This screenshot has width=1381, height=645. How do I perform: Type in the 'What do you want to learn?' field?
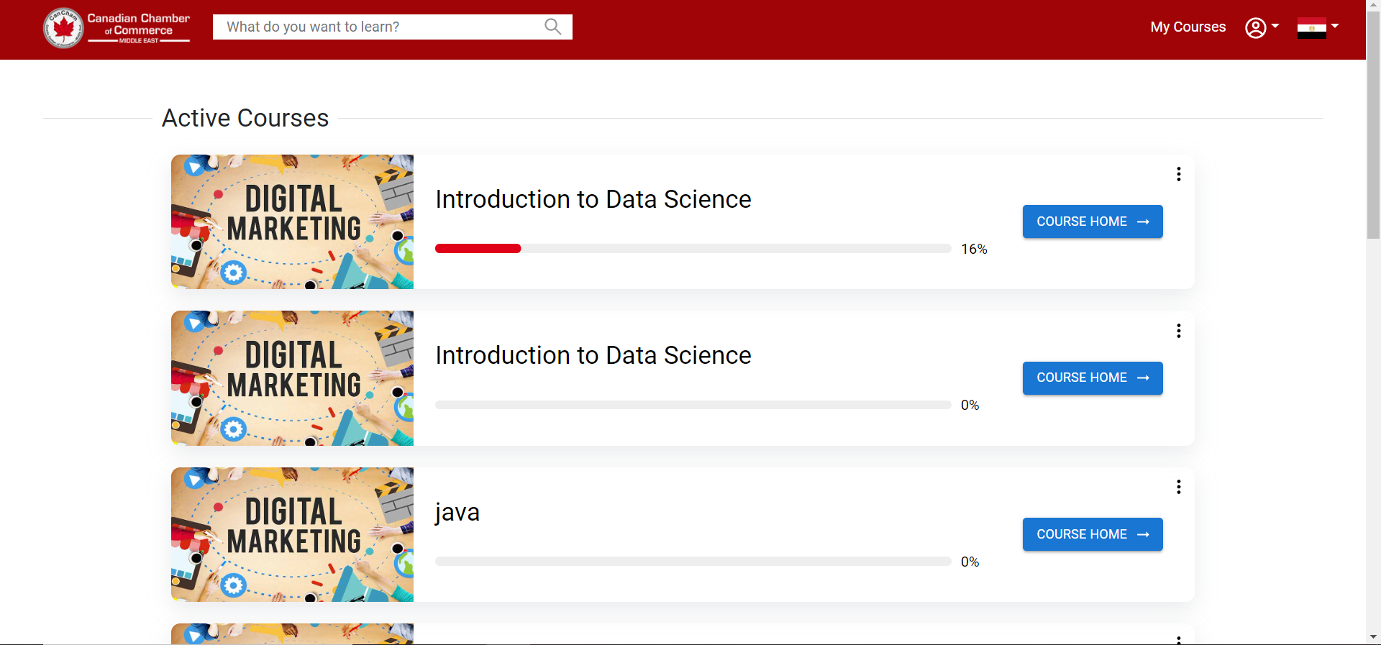click(x=381, y=27)
